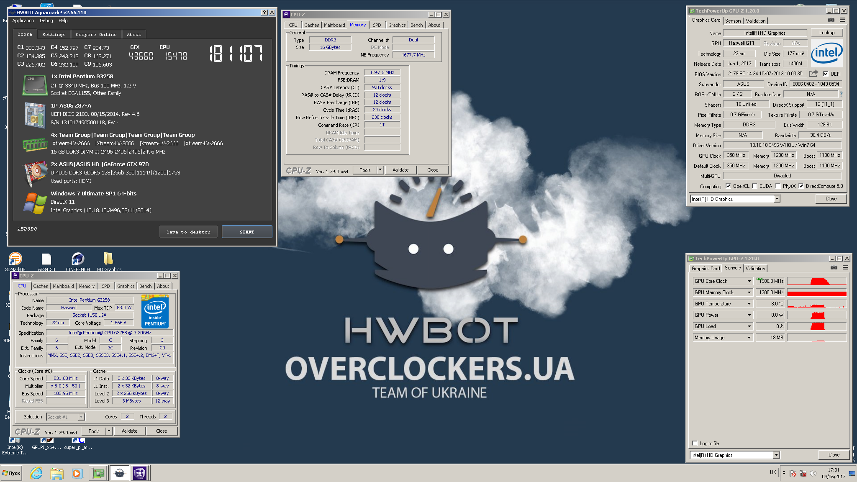The image size is (857, 482).
Task: Launch Internet Explorer from taskbar
Action: click(x=36, y=473)
